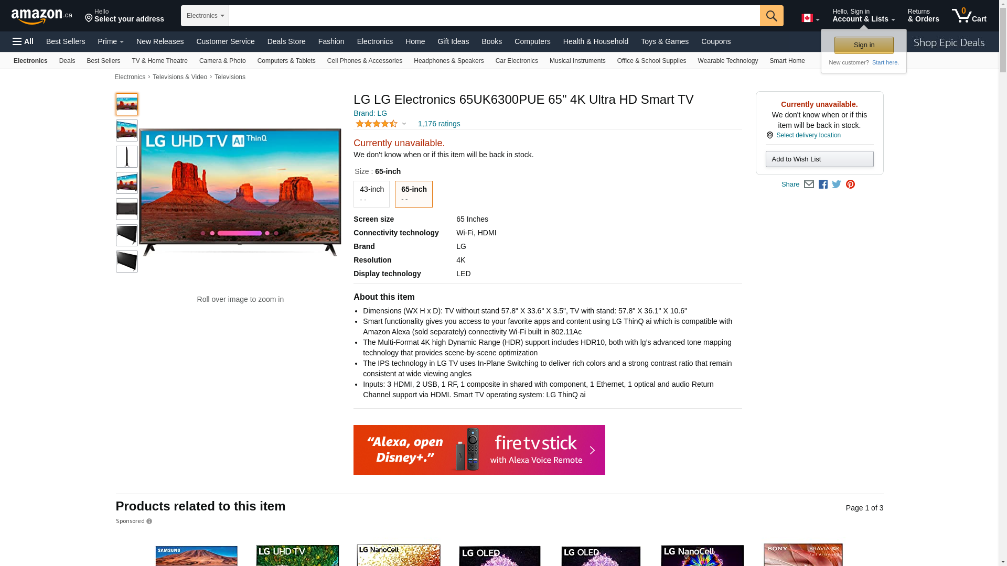Select the side-profile TV thumbnail image
The width and height of the screenshot is (1007, 566).
(x=127, y=157)
